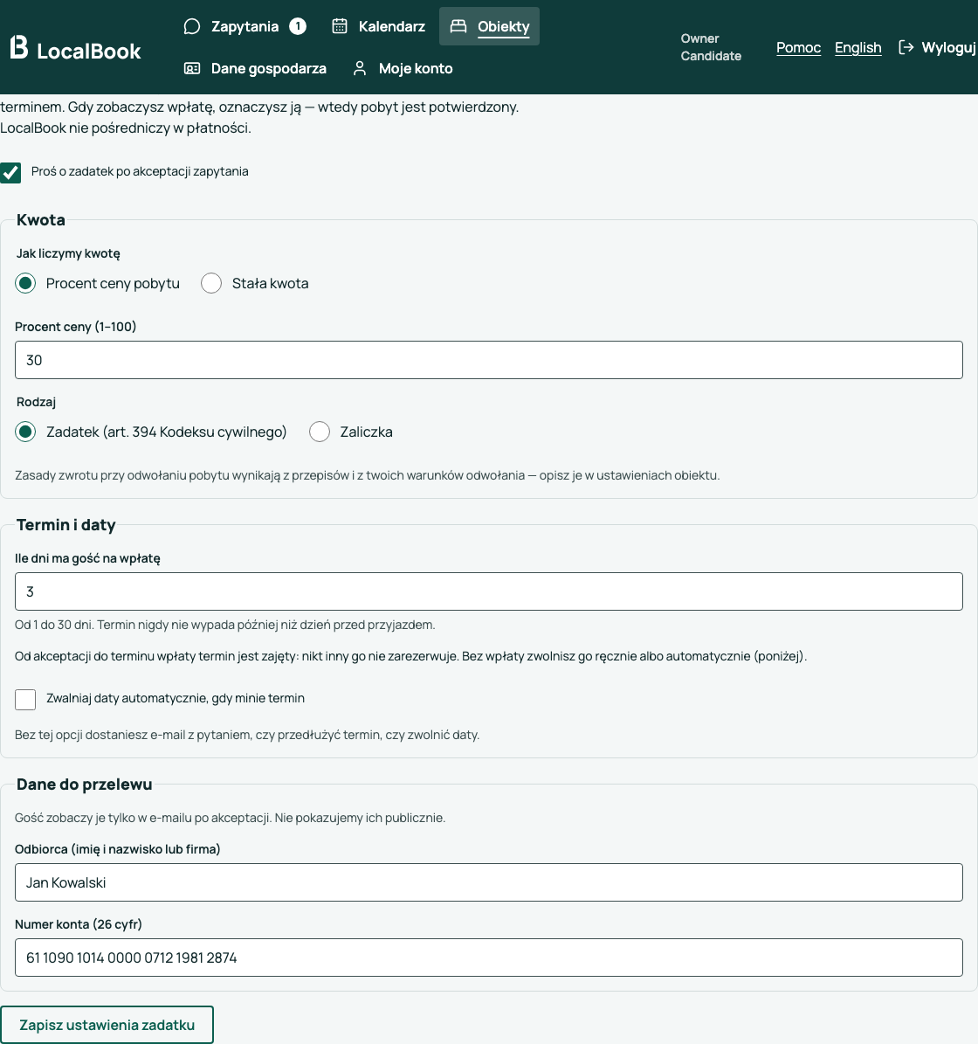Select the 'Procent ceny pobytu' radio button
This screenshot has width=978, height=1044.
point(25,284)
